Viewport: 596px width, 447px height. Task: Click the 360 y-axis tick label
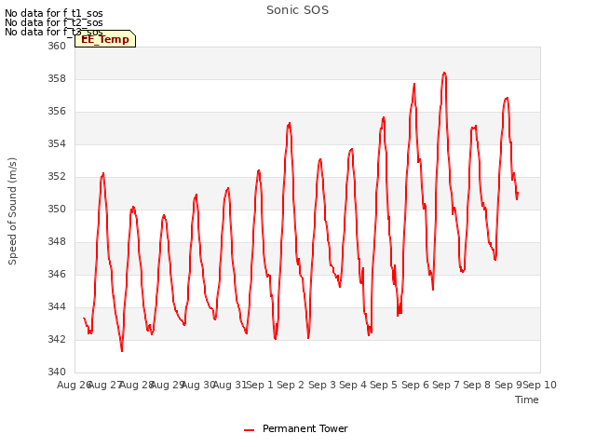pyautogui.click(x=57, y=46)
